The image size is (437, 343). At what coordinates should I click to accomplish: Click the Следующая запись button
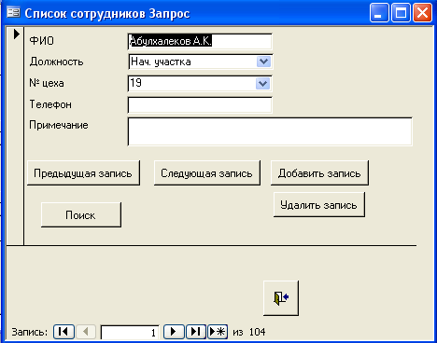pos(207,173)
